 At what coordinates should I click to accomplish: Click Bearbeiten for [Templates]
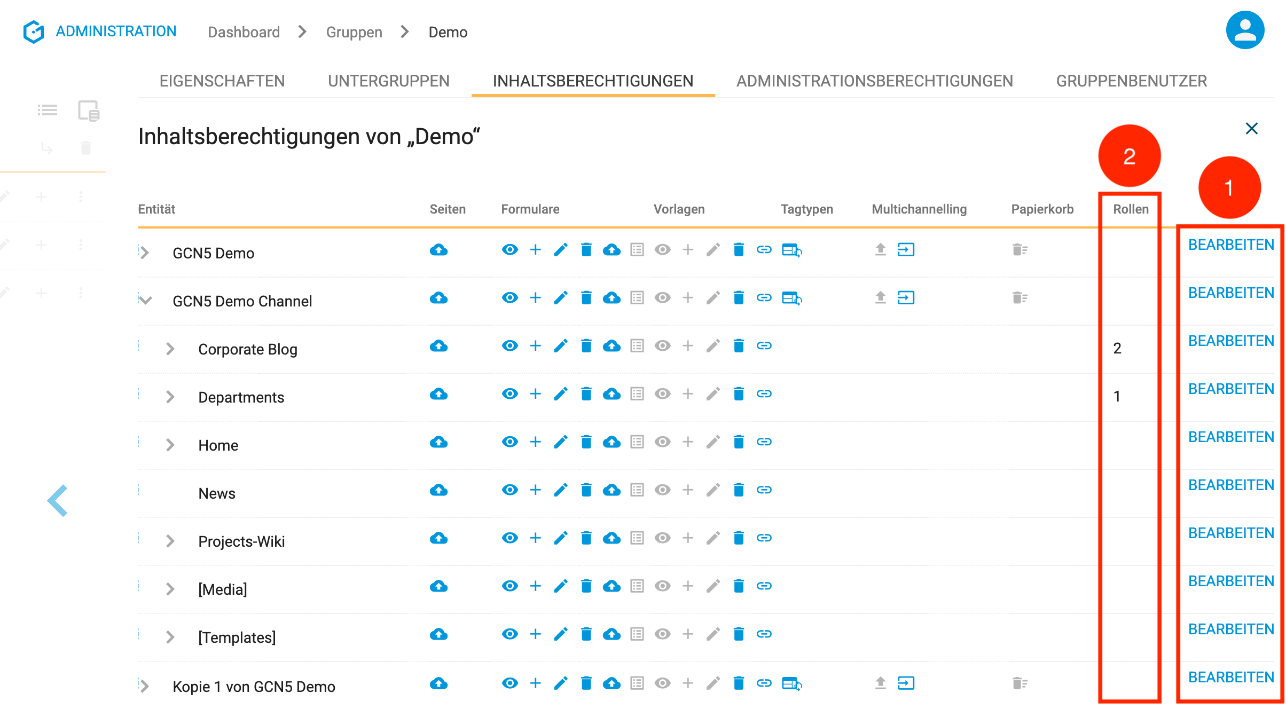click(1231, 629)
